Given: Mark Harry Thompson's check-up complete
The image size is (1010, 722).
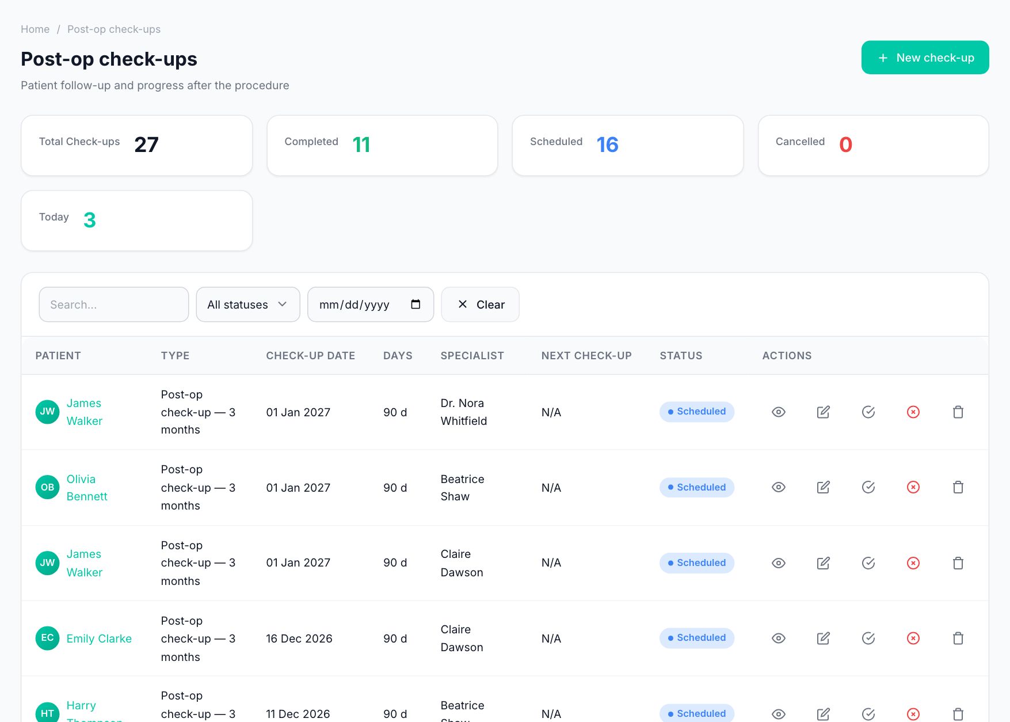Looking at the screenshot, I should [x=868, y=714].
